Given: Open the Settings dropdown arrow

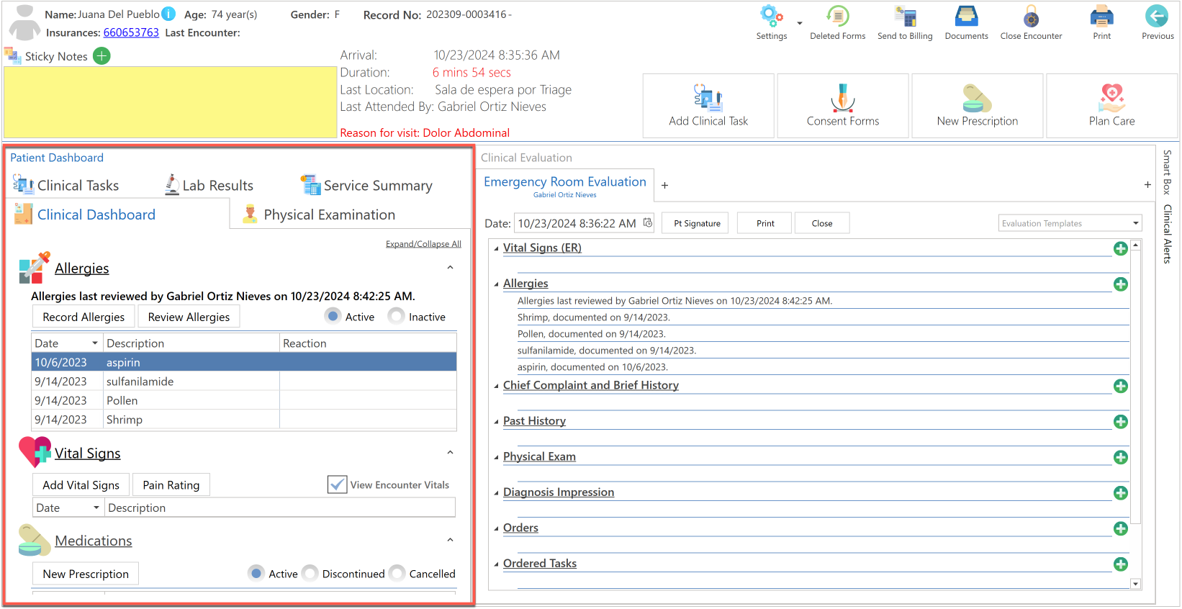Looking at the screenshot, I should point(800,24).
